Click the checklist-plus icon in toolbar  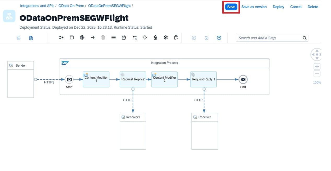[61, 38]
